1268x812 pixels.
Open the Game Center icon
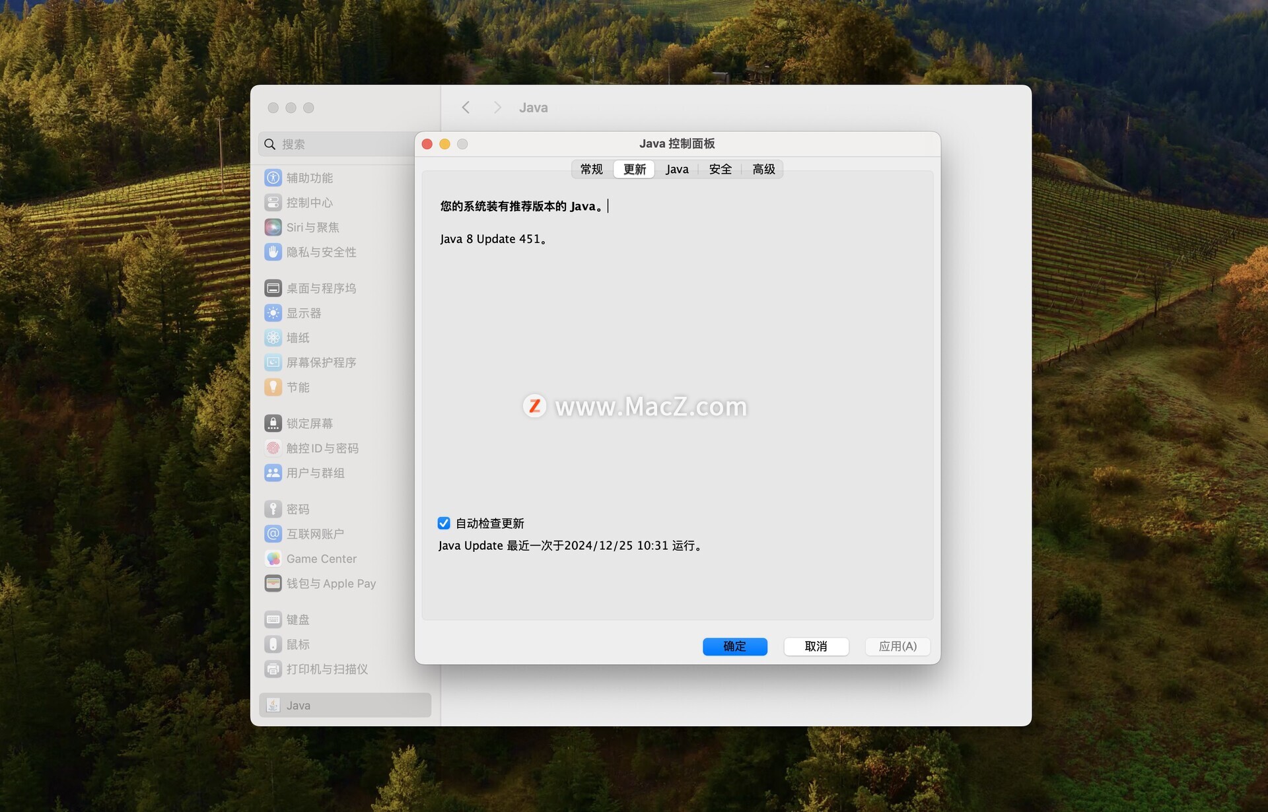pyautogui.click(x=273, y=559)
